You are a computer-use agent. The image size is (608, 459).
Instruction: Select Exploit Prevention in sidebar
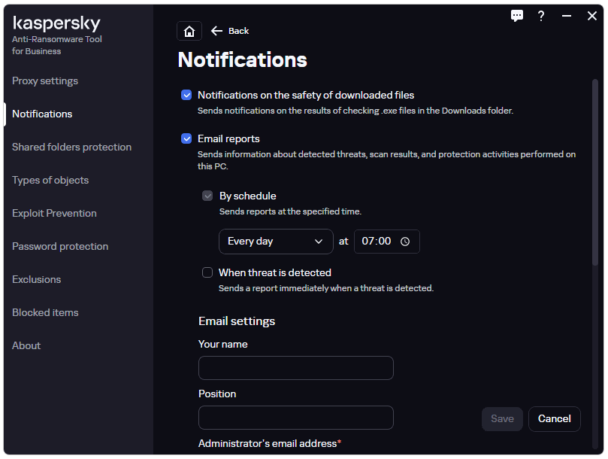click(x=54, y=213)
